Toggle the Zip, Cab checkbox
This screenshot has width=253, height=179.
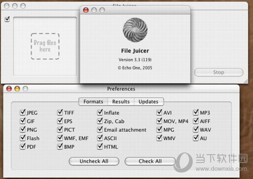tap(100, 121)
